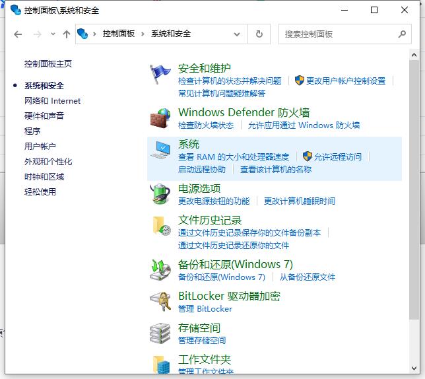Click 从备份还原文件 link

point(308,277)
